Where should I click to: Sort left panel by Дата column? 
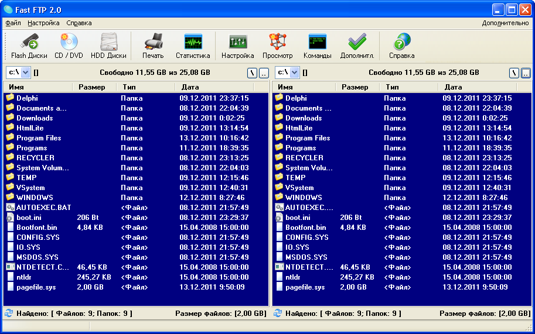pyautogui.click(x=214, y=87)
